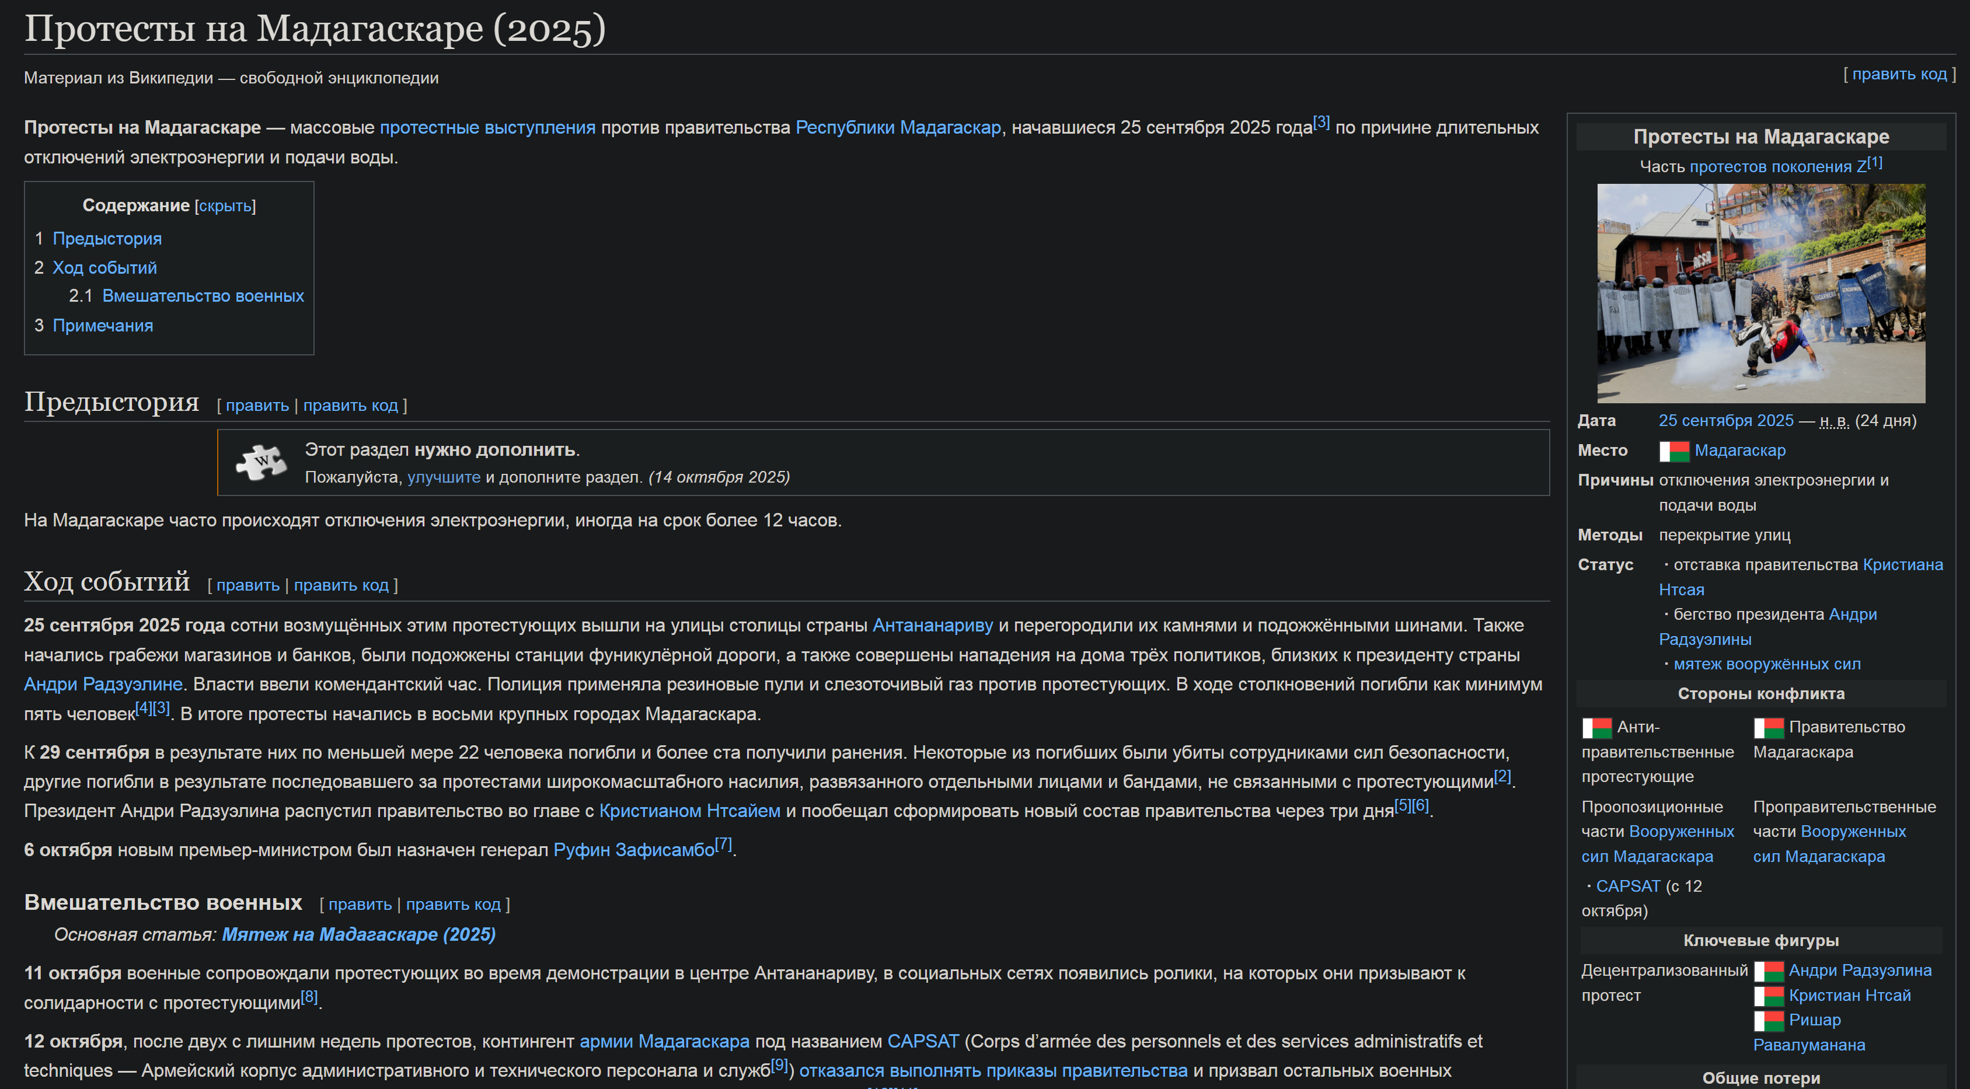Click the puzzle piece icon in the notice box
Viewport: 1970px width, 1089px height.
coord(261,462)
